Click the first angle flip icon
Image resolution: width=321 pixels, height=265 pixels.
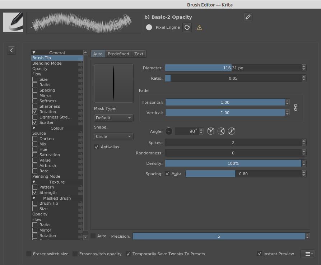(x=210, y=131)
